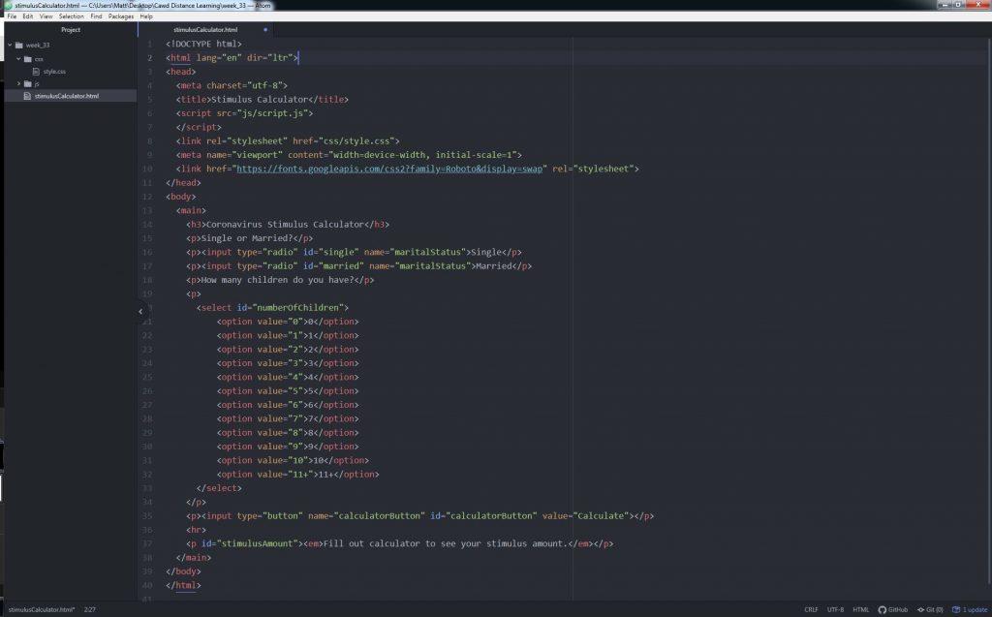992x617 pixels.
Task: Open the View menu
Action: click(x=46, y=16)
